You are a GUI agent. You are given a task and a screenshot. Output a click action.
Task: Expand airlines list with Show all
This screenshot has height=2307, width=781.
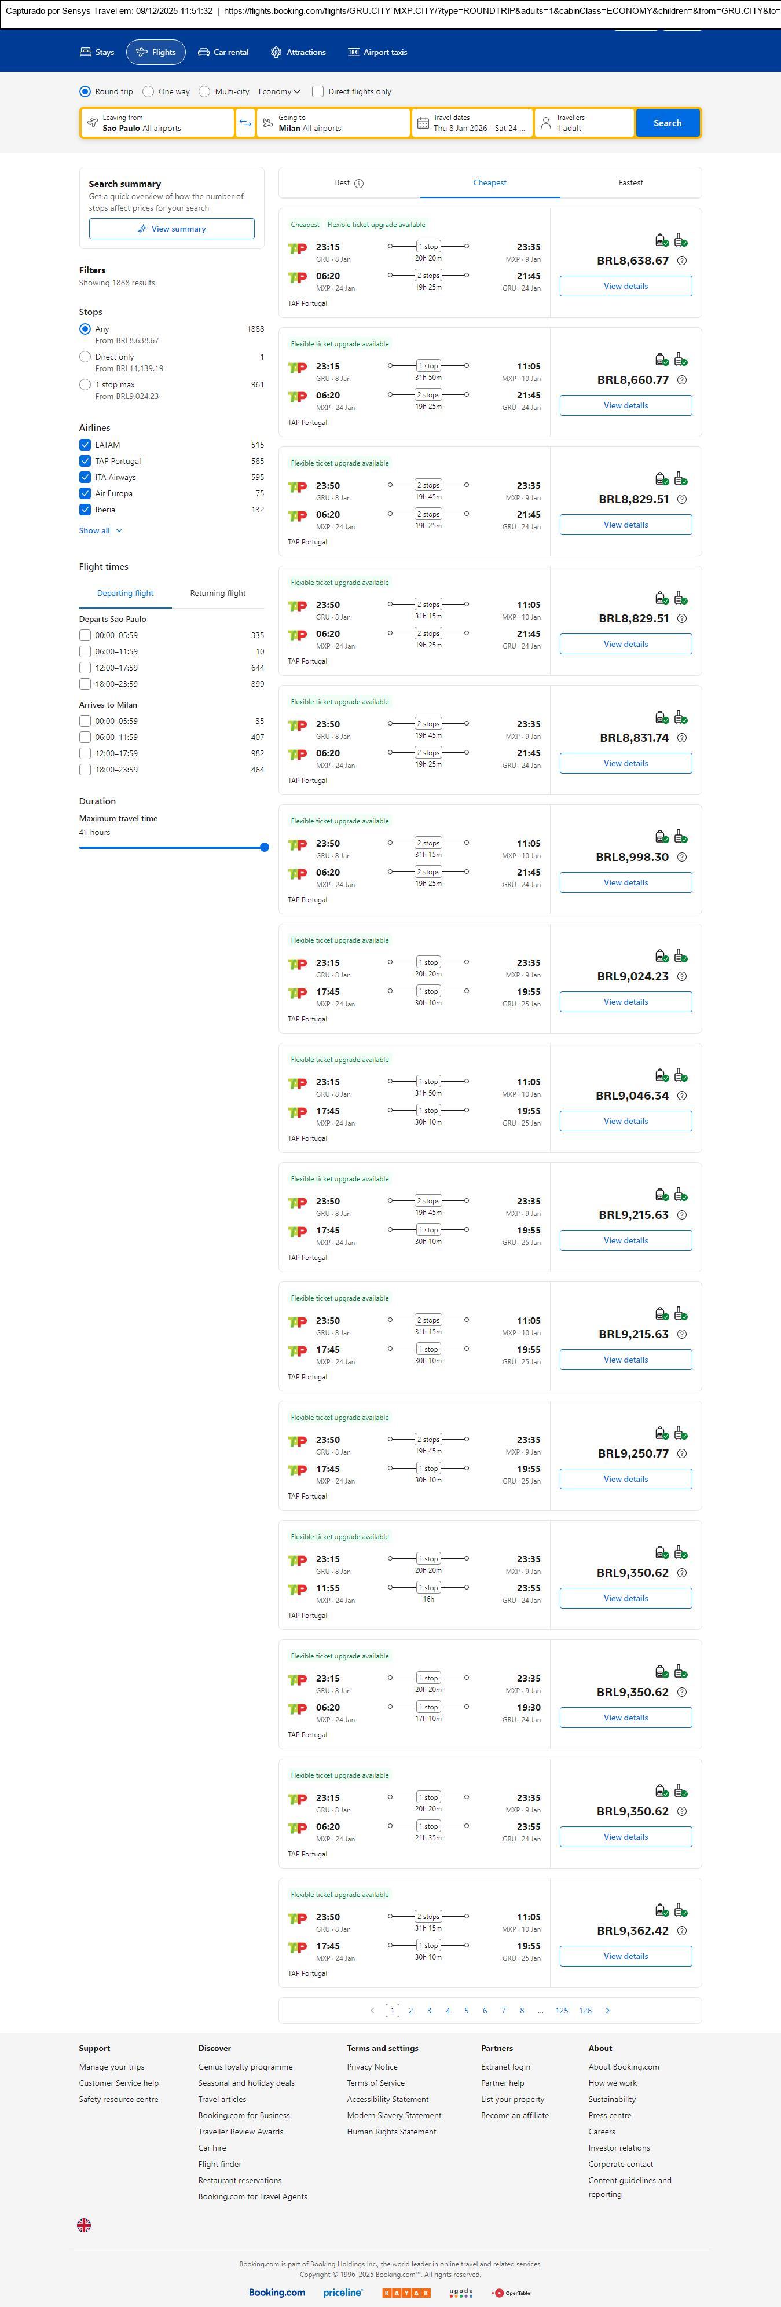tap(100, 530)
